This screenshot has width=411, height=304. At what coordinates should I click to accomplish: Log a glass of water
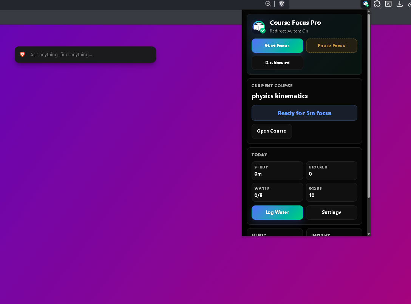277,213
